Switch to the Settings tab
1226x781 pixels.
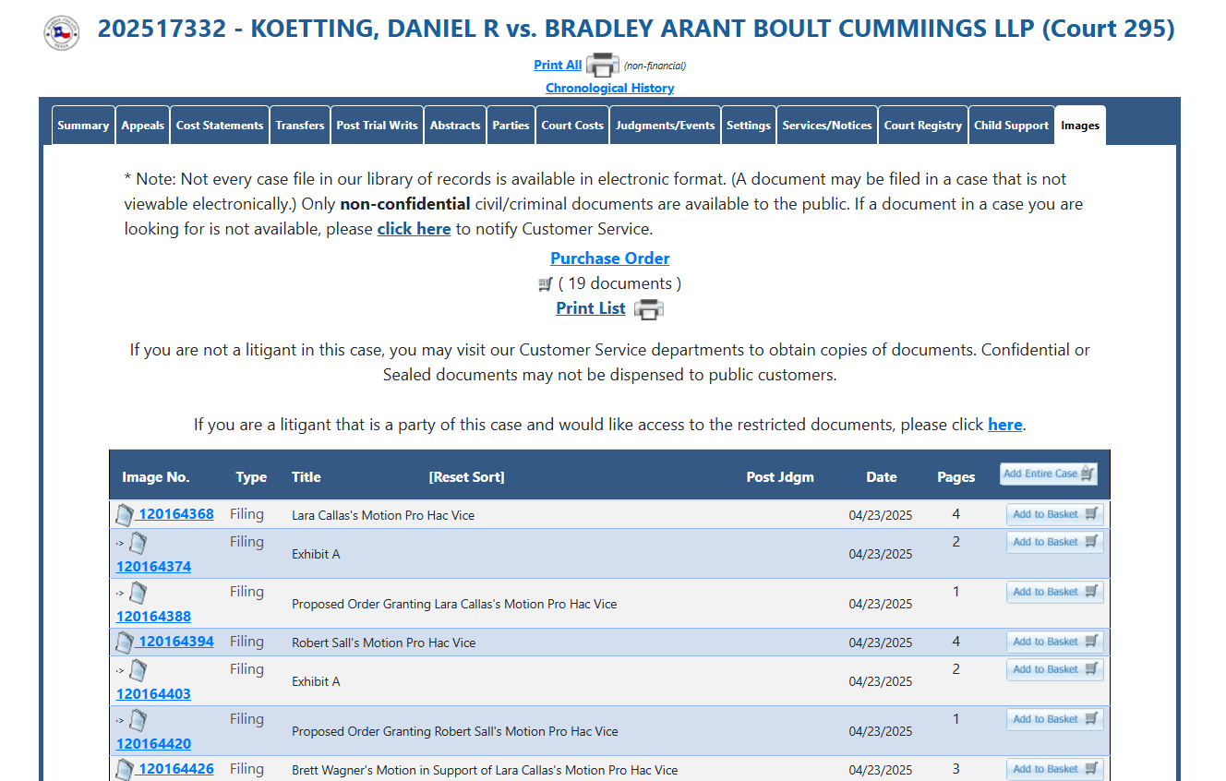[749, 126]
